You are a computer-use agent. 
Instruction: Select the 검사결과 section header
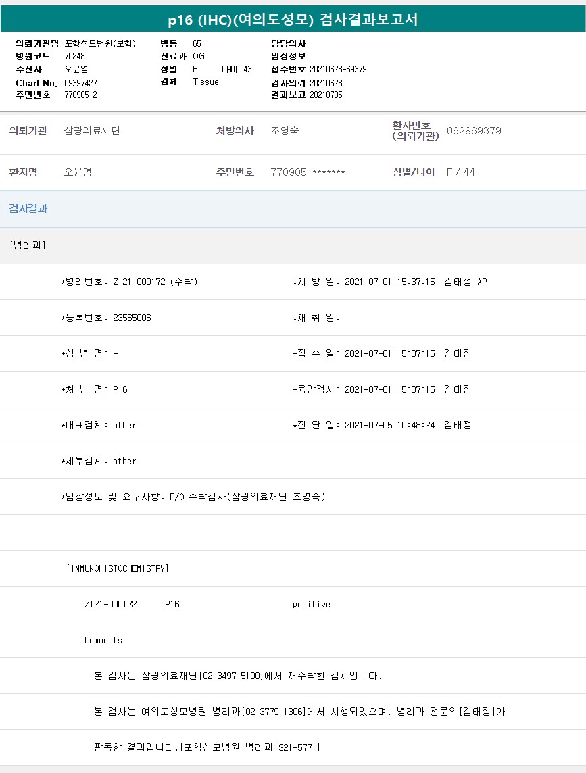pos(28,209)
